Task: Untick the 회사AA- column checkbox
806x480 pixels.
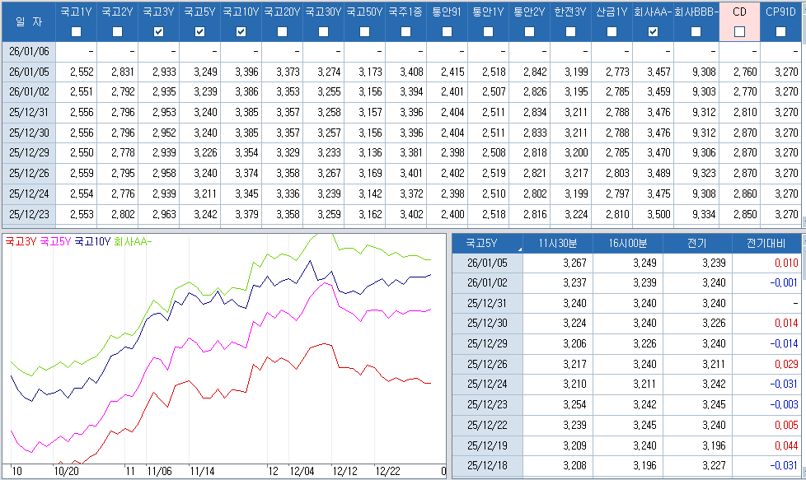Action: pos(653,32)
